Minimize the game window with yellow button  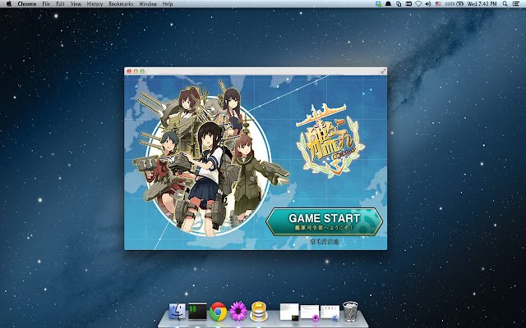tap(136, 71)
